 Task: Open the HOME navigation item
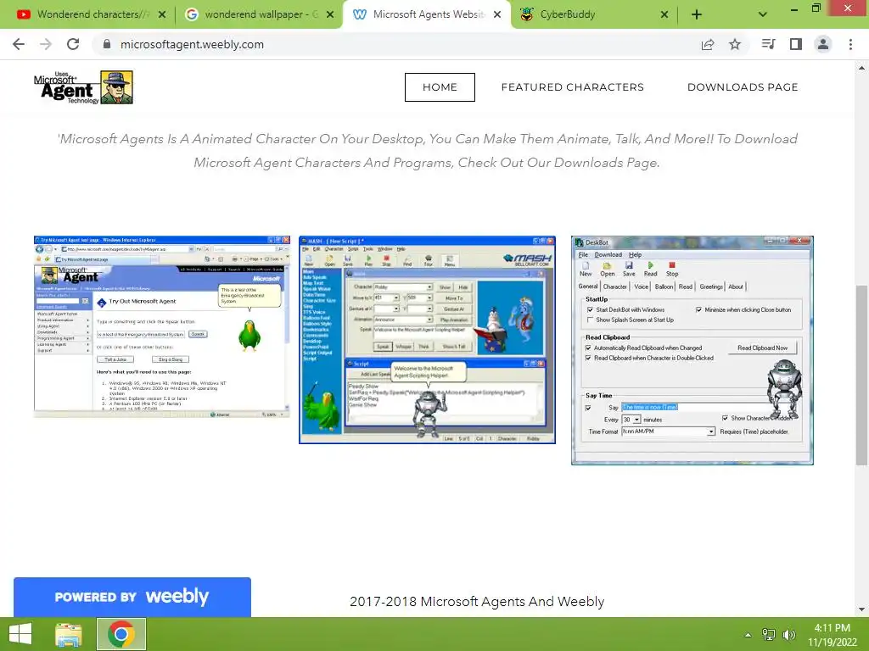click(x=440, y=87)
